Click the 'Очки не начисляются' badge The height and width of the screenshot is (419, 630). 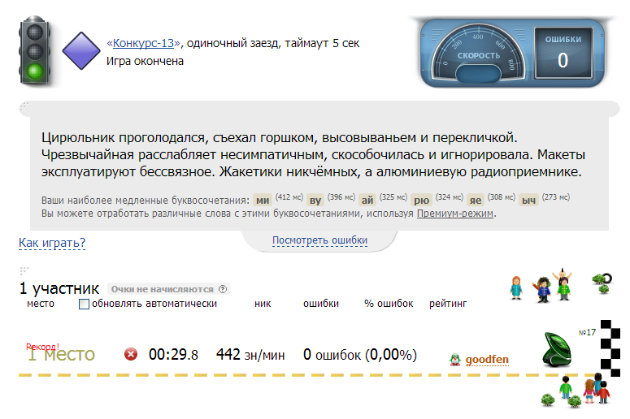click(x=168, y=289)
